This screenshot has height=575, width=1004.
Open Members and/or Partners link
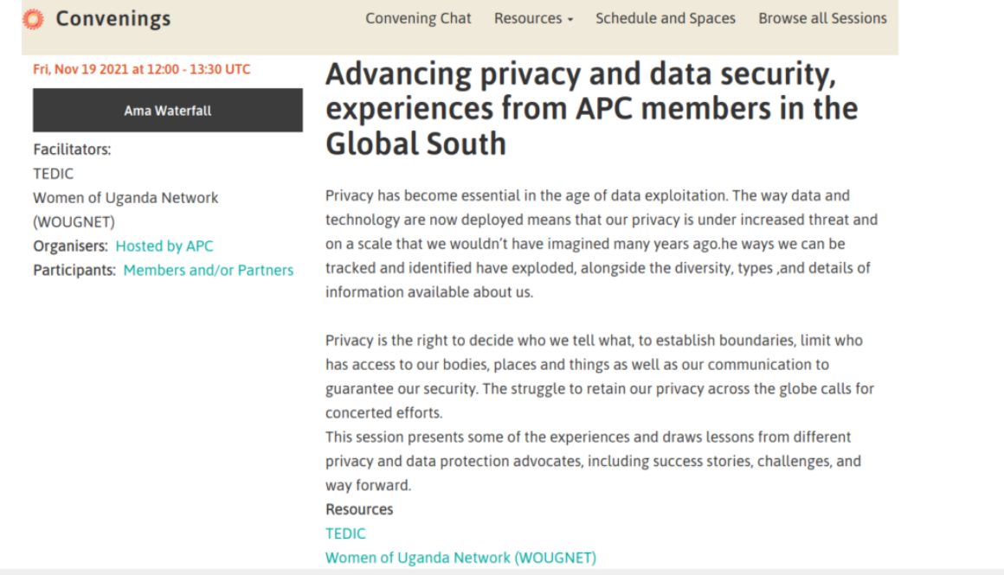click(x=208, y=271)
